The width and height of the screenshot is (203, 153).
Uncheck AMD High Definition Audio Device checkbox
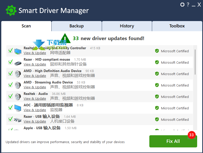[x=10, y=73]
